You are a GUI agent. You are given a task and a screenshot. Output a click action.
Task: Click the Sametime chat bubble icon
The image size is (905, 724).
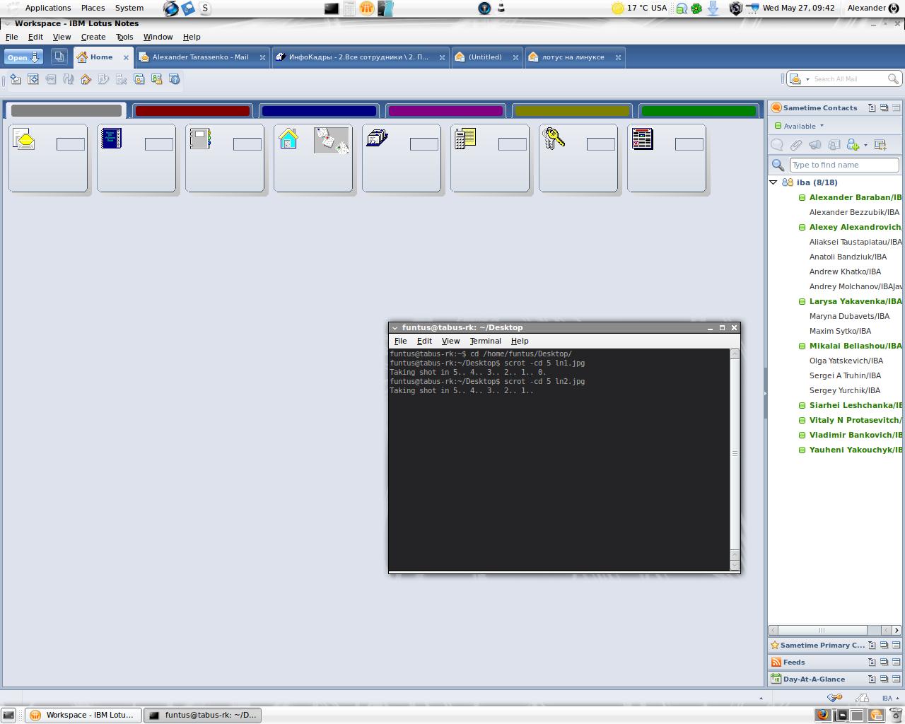pos(777,145)
